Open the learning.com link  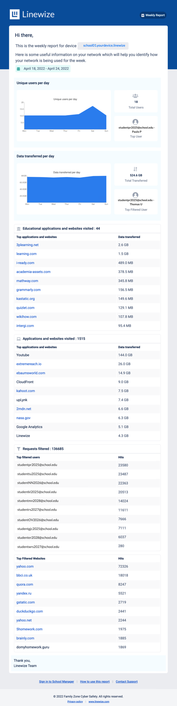(x=27, y=254)
